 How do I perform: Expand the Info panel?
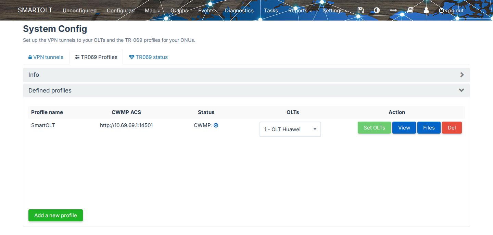tap(246, 75)
